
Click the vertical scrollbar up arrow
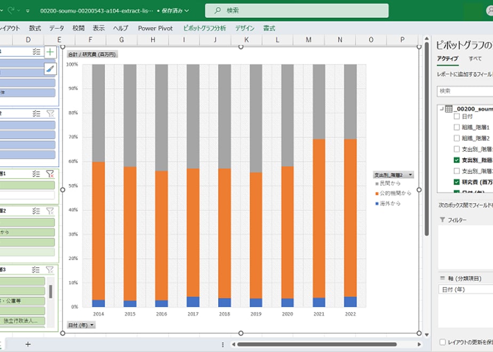[427, 38]
